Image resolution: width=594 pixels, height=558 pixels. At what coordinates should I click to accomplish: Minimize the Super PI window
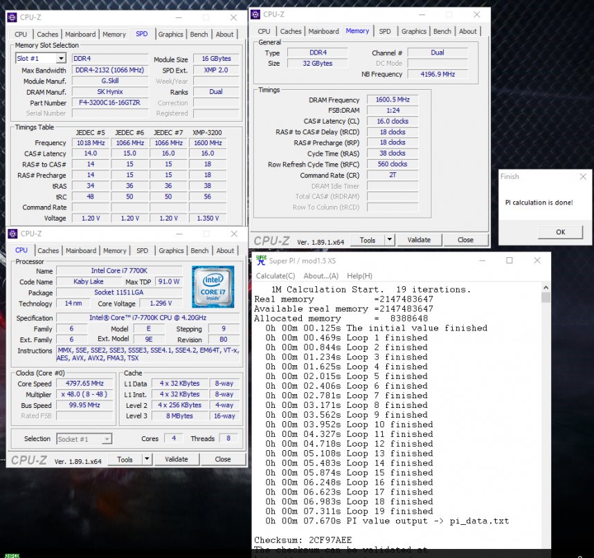pyautogui.click(x=483, y=260)
